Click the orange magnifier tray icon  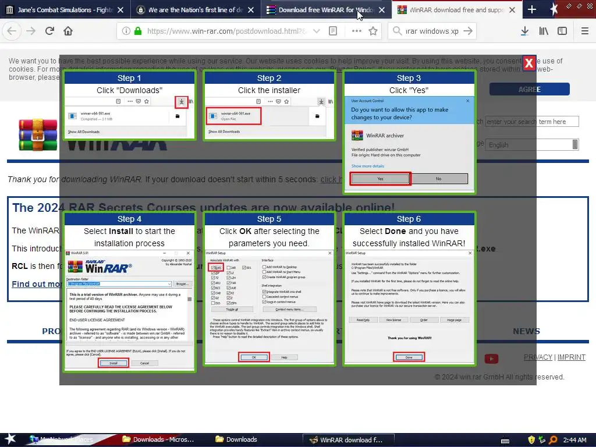click(x=553, y=440)
